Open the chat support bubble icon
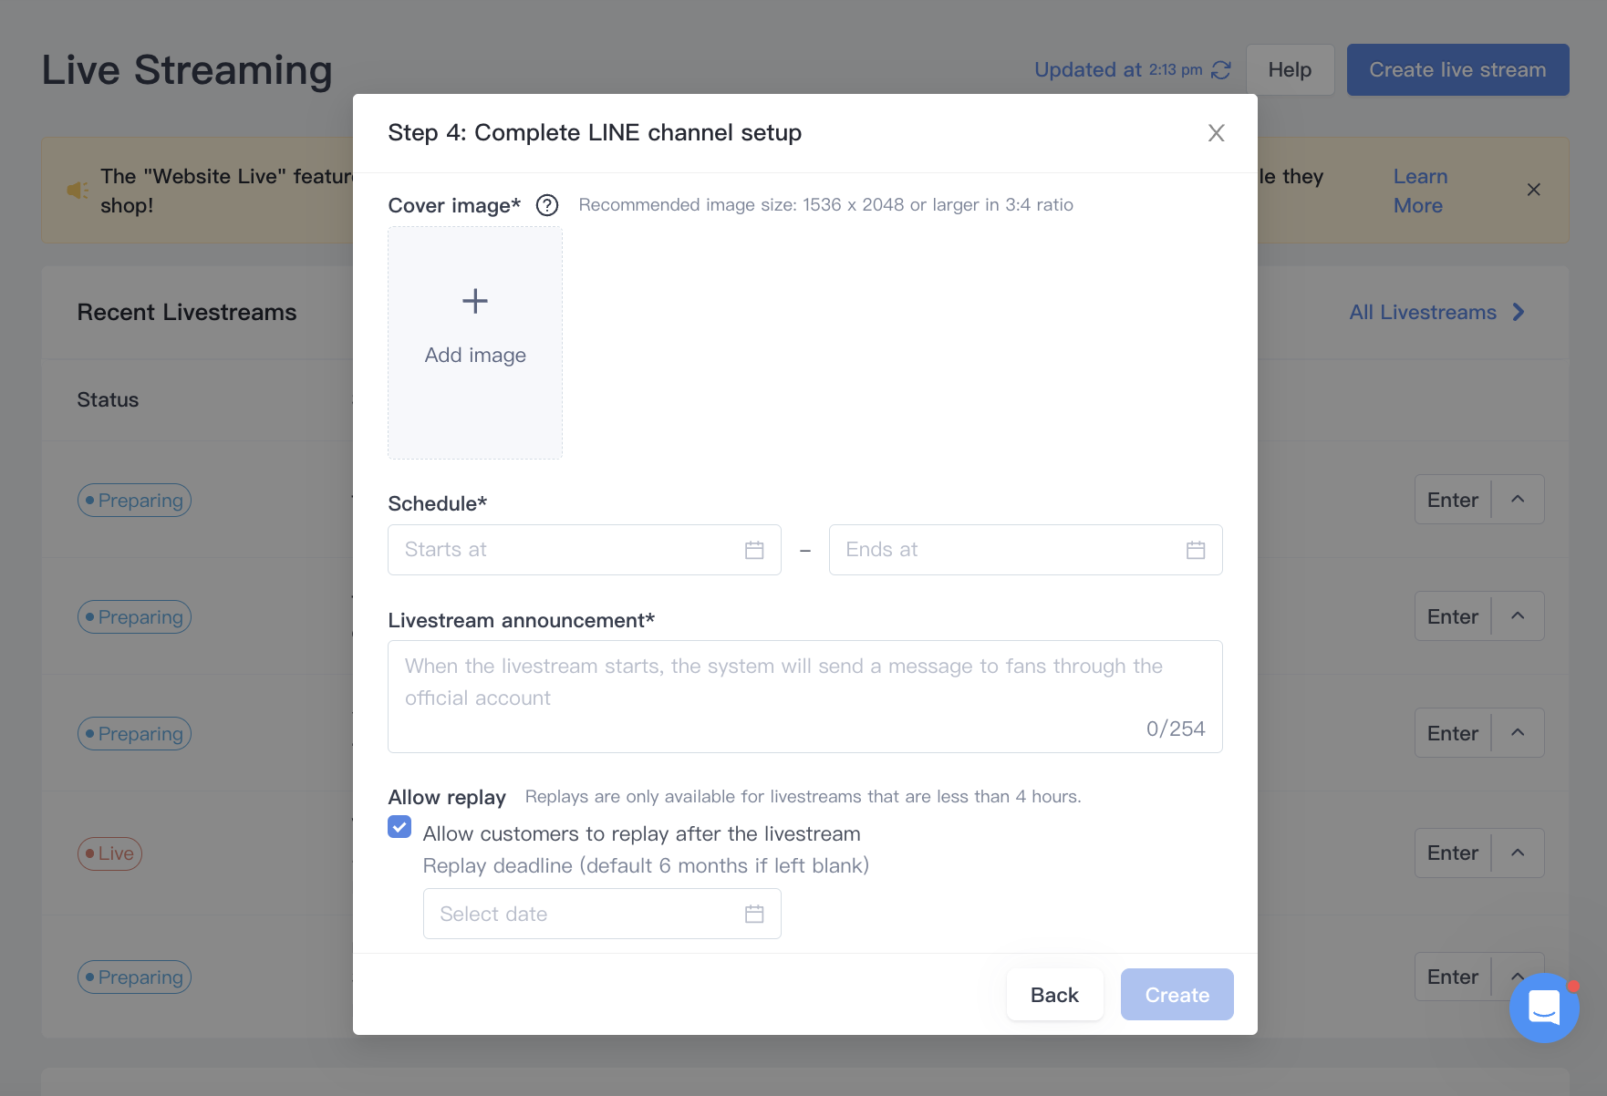The height and width of the screenshot is (1096, 1607). point(1544,1008)
